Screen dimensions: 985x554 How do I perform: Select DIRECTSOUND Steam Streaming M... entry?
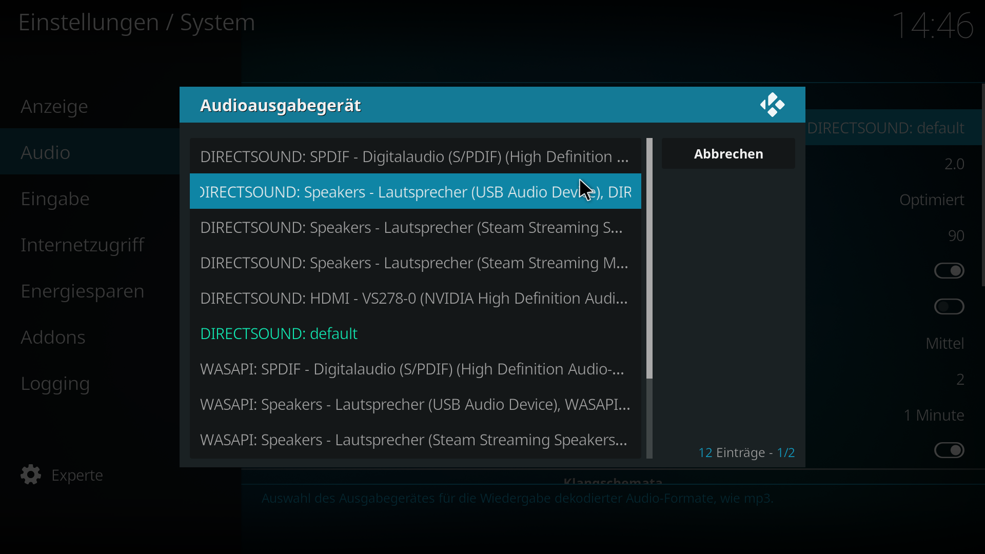pos(415,262)
